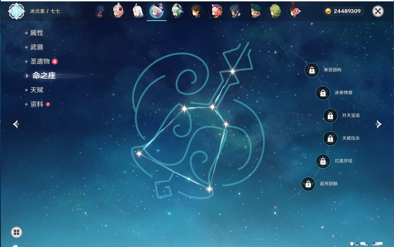Viewport: 394px width, 247px height.
Task: Open the 武器 weapon page
Action: point(37,47)
